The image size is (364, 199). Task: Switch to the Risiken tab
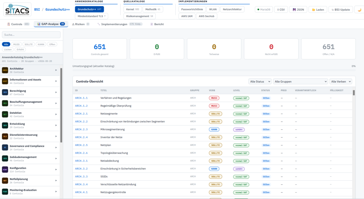click(x=81, y=24)
